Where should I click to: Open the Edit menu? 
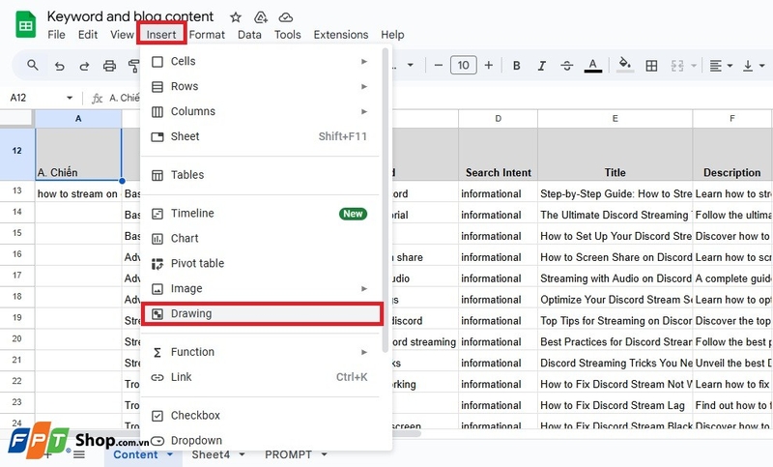pyautogui.click(x=88, y=35)
